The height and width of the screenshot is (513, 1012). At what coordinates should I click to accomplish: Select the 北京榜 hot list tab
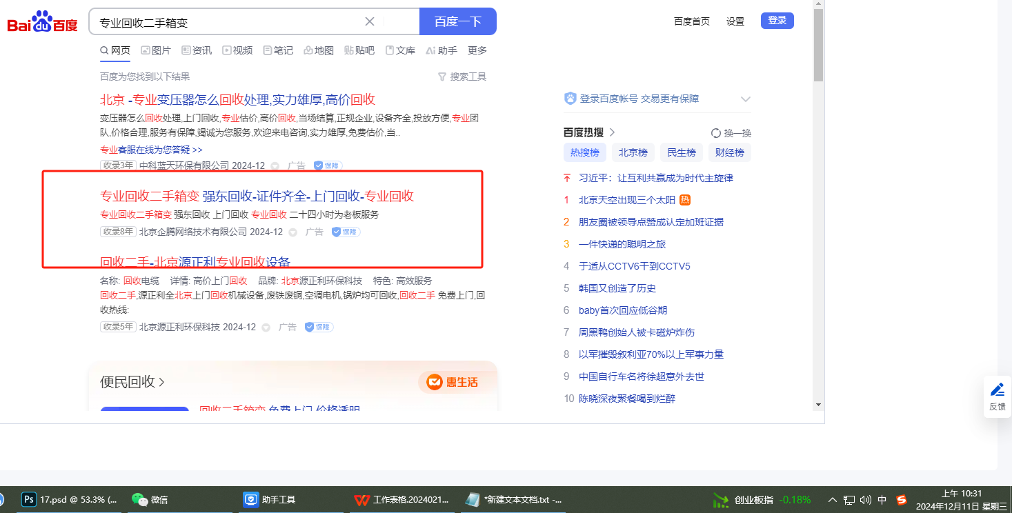(x=633, y=152)
